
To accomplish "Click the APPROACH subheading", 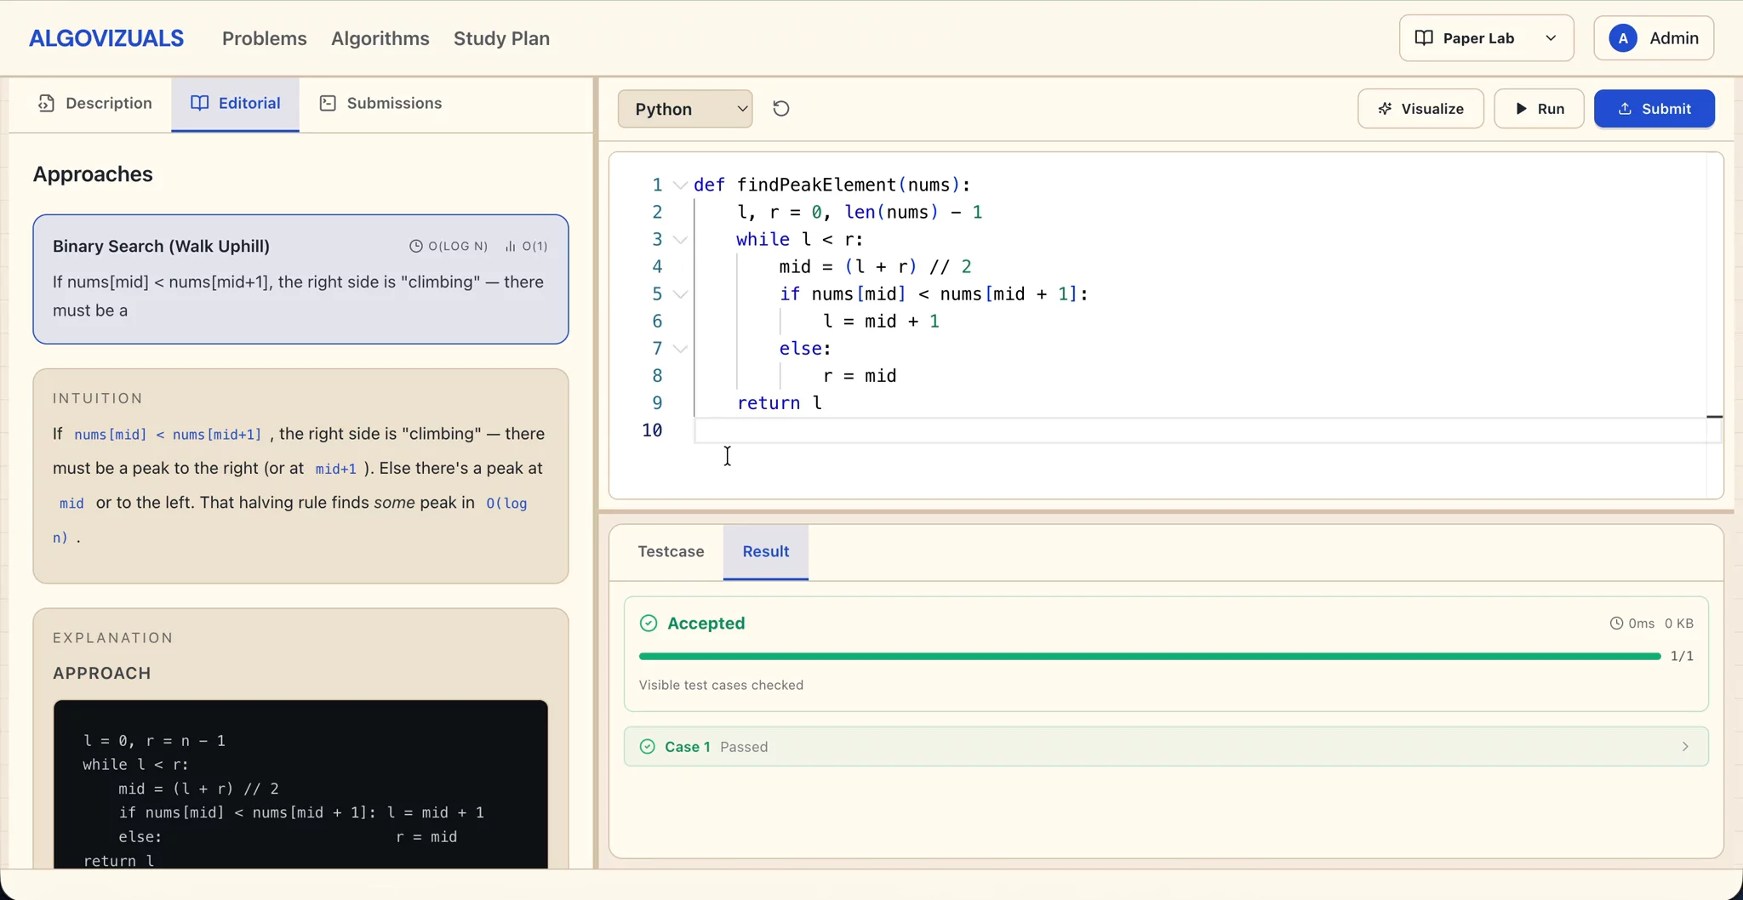I will tap(102, 674).
